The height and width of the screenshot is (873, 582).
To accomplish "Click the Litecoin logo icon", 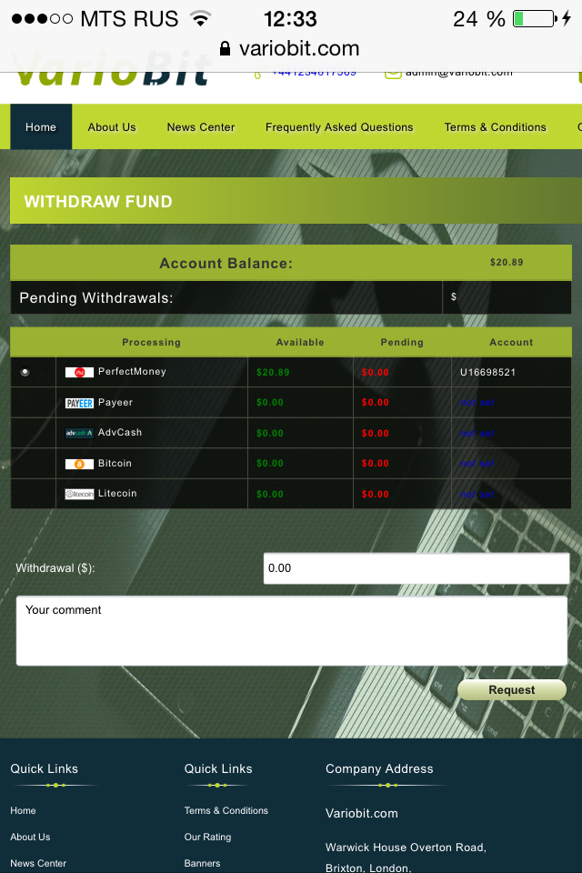I will coord(79,494).
